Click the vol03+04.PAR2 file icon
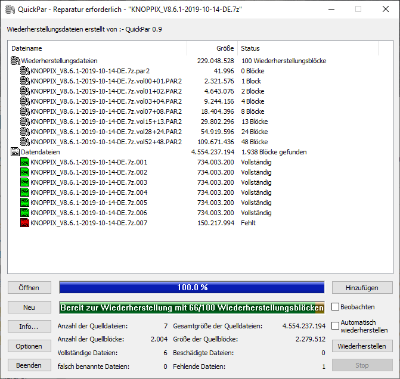Viewport: 400px width, 379px height. [x=25, y=101]
